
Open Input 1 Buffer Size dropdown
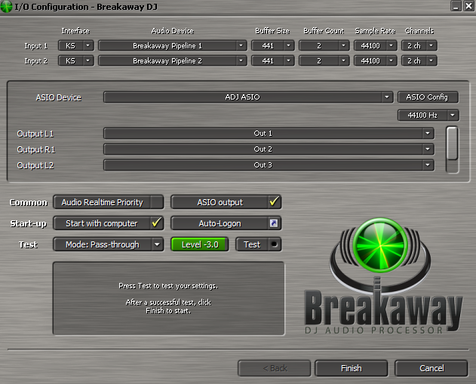272,45
